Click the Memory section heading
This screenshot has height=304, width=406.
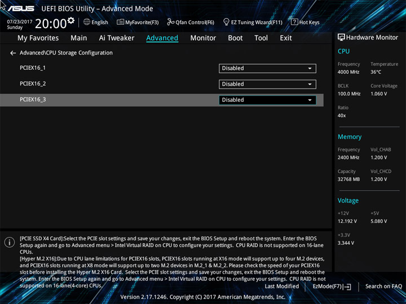350,137
